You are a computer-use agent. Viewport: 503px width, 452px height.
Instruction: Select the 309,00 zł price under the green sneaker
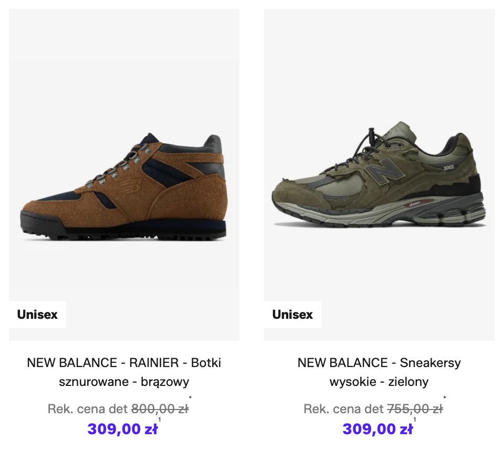(378, 429)
